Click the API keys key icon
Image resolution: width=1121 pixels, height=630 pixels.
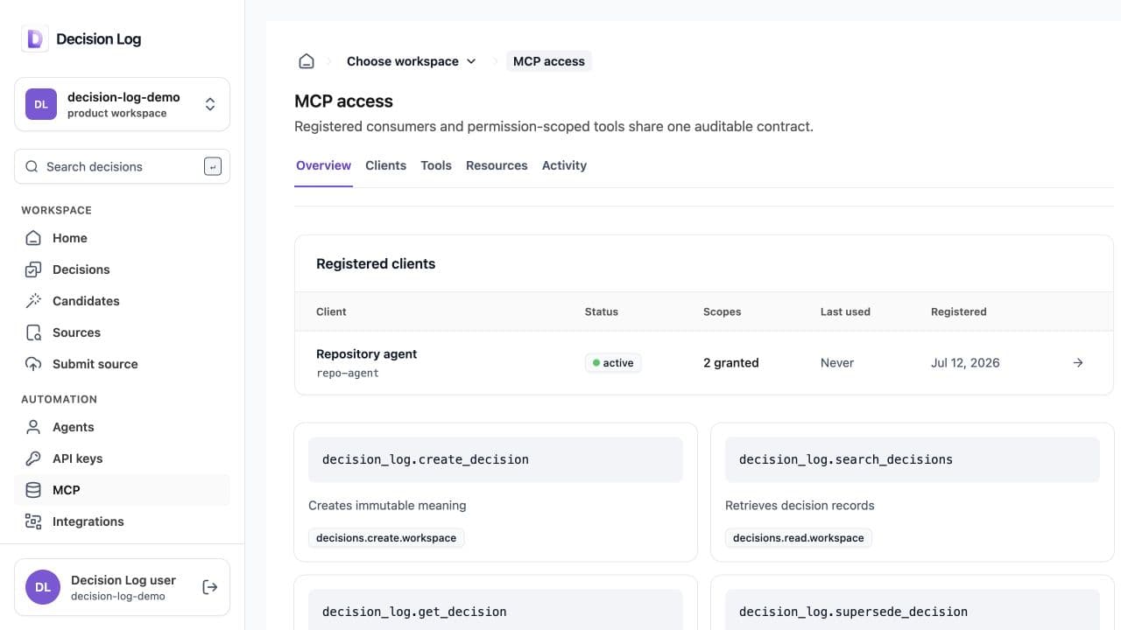[33, 458]
